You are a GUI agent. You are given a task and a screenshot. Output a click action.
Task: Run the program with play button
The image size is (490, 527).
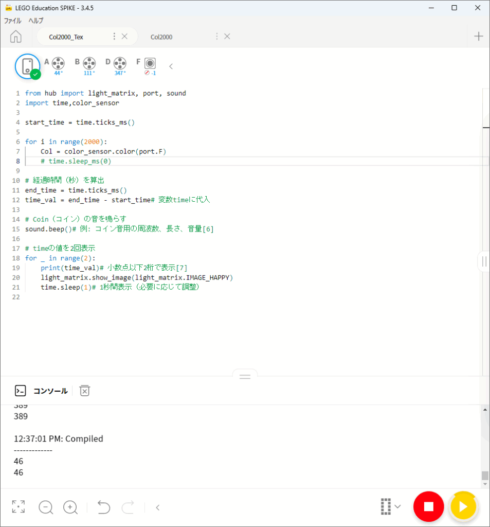(463, 506)
